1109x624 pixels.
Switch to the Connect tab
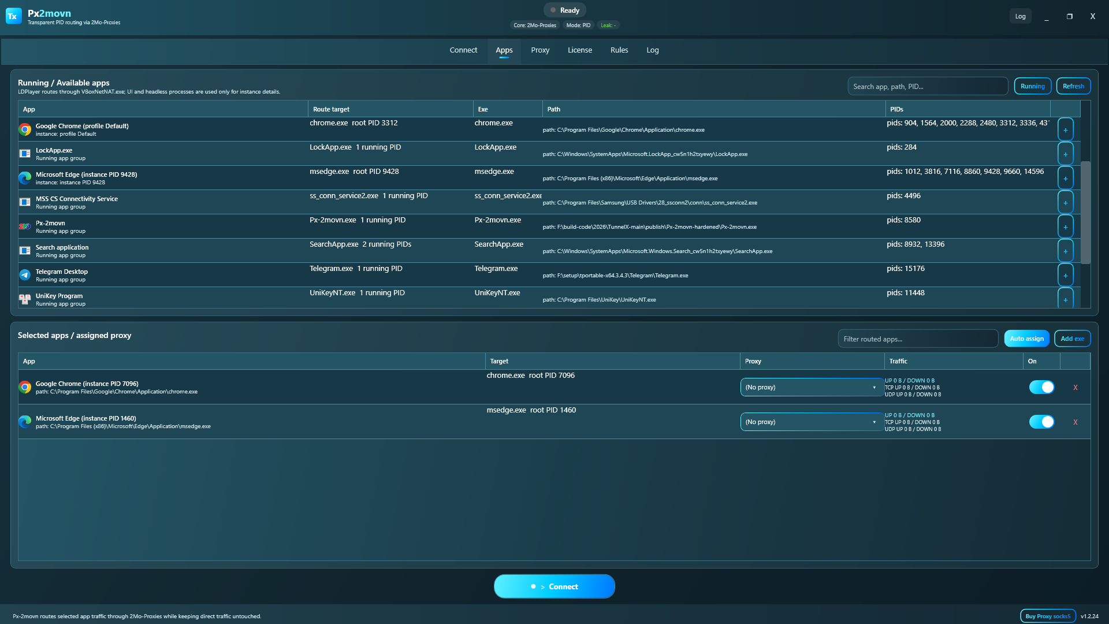[463, 50]
